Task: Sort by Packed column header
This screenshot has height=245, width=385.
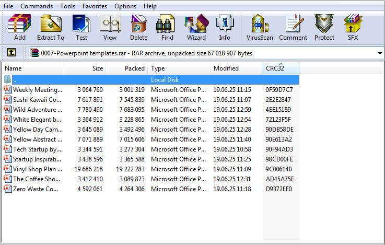Action: (x=127, y=68)
